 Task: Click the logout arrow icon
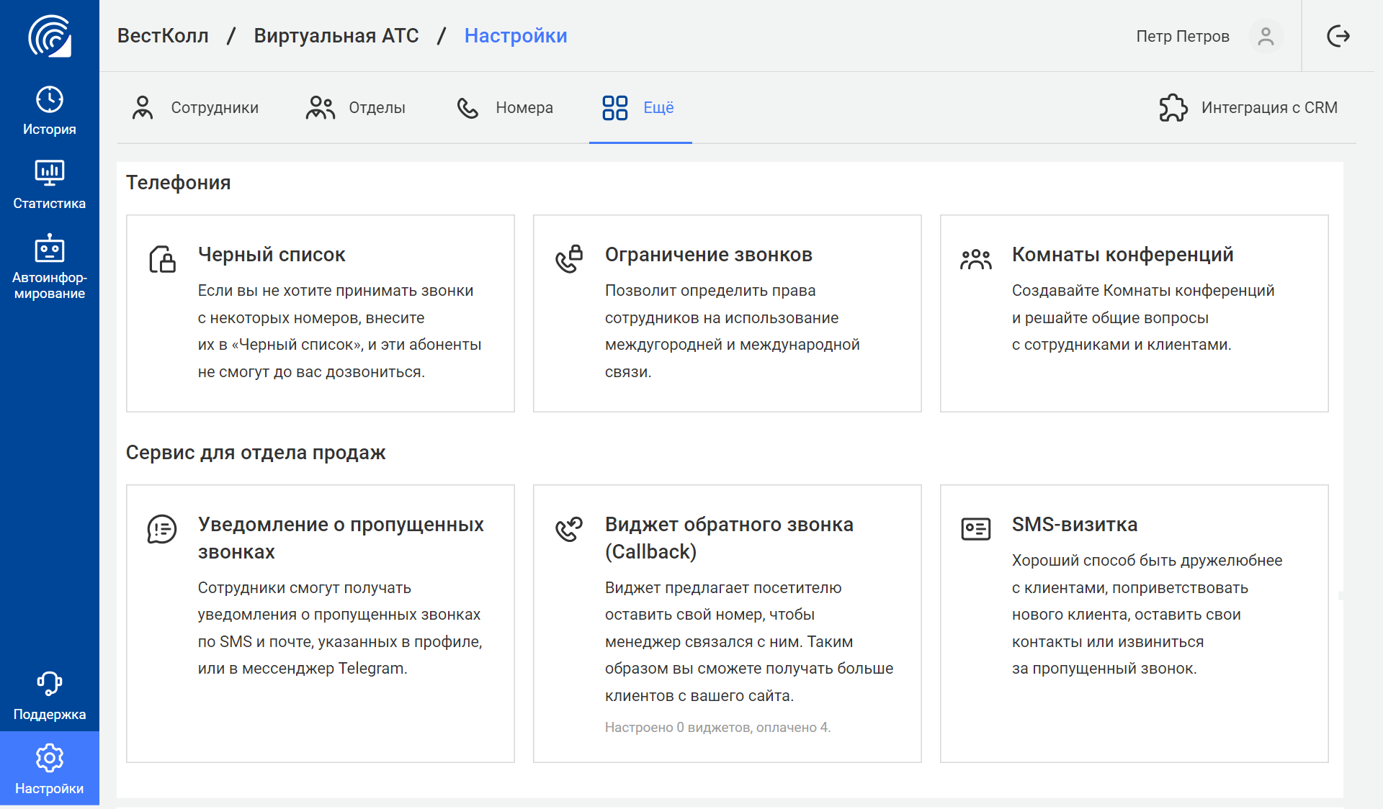[1338, 36]
